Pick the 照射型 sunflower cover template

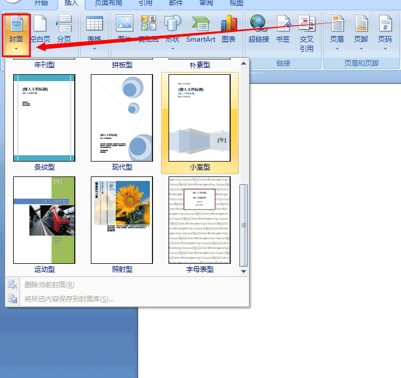pos(122,220)
